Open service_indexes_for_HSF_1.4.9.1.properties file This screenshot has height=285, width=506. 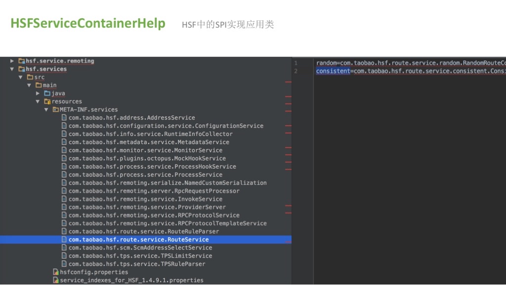tap(131, 280)
